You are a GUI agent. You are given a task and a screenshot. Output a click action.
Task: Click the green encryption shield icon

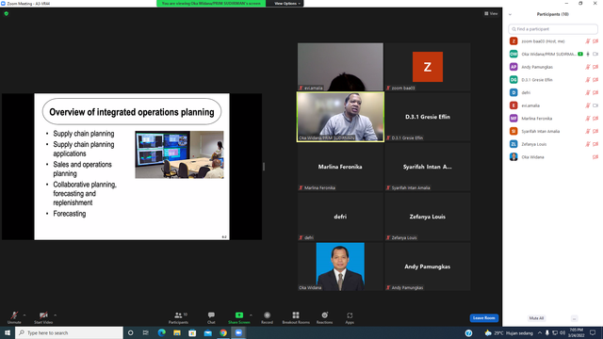[x=7, y=13]
